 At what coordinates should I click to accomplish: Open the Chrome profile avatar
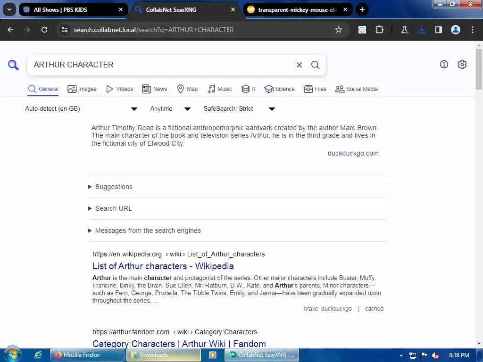(x=456, y=30)
